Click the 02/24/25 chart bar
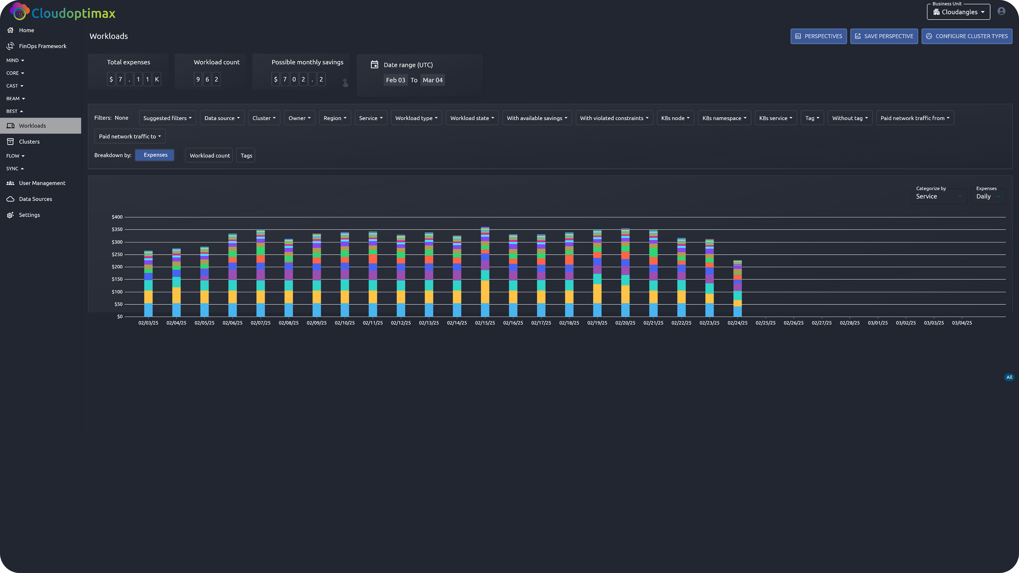1019x573 pixels. coord(737,289)
